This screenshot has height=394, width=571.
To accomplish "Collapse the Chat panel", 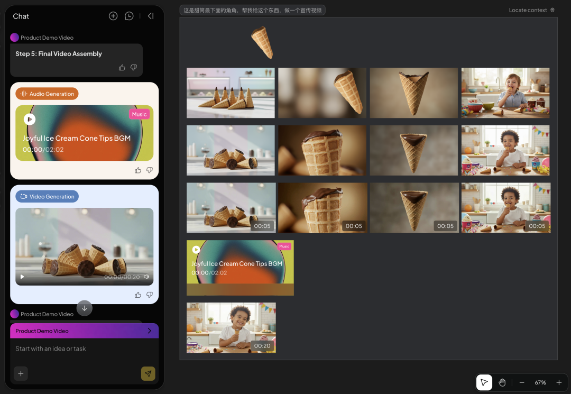I will click(151, 16).
